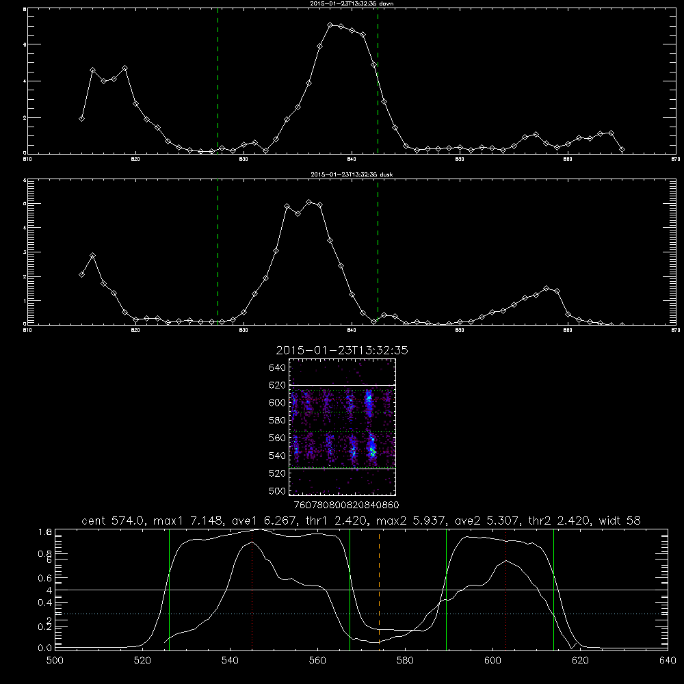Select the 'max1 7.148' value
Image resolution: width=684 pixels, height=684 pixels.
tap(187, 521)
